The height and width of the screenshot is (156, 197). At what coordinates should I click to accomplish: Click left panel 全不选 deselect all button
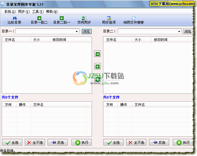(x=35, y=142)
